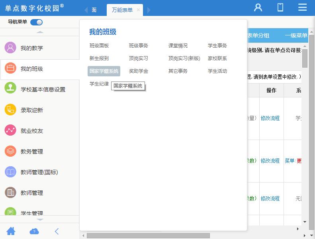Click the 操作 column header
Viewport: 315px width, 239px height.
coord(272,90)
